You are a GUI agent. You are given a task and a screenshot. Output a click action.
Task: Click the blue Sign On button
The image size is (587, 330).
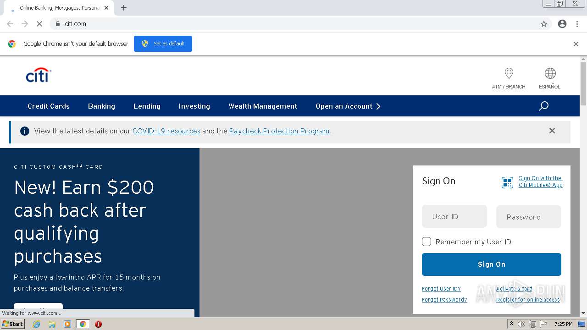[492, 264]
